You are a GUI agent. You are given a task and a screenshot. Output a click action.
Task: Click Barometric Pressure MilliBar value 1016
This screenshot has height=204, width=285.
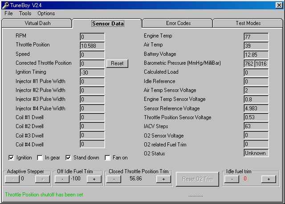(x=261, y=63)
